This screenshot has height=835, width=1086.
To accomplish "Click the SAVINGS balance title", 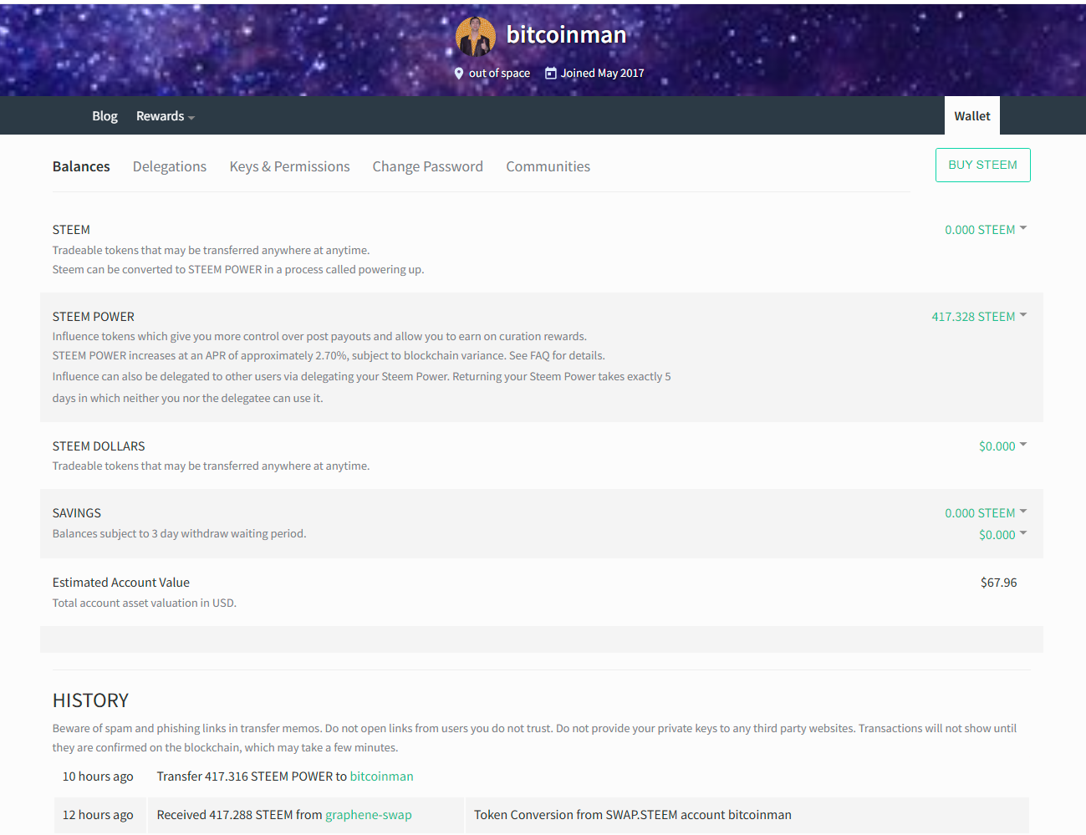I will (77, 513).
